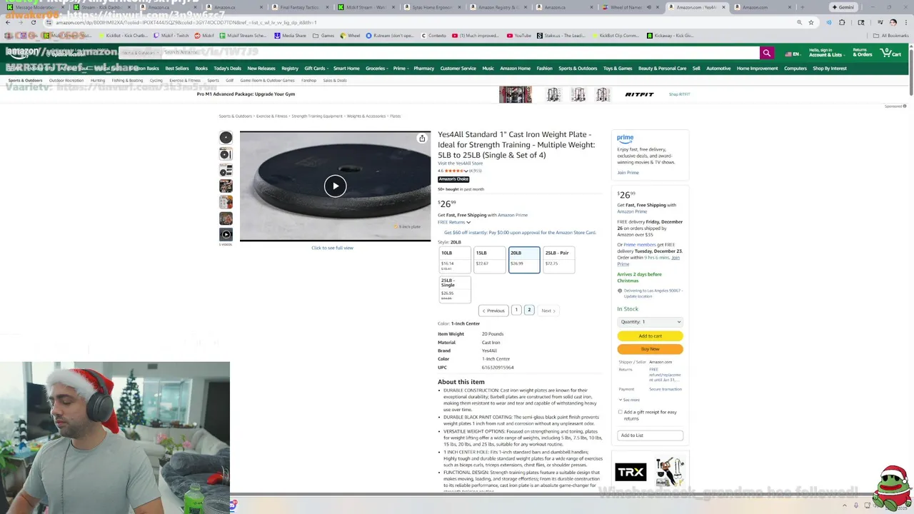
Task: Open the Wheel bookmark
Action: (351, 35)
